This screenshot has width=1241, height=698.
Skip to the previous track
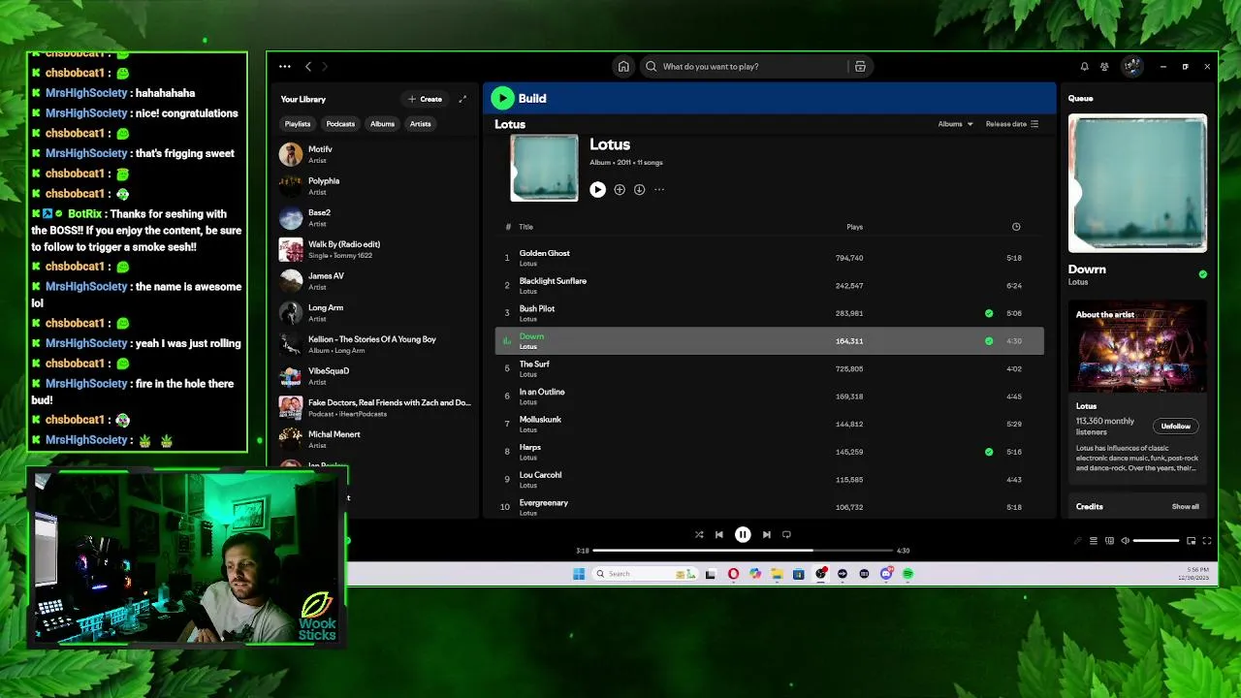[718, 534]
